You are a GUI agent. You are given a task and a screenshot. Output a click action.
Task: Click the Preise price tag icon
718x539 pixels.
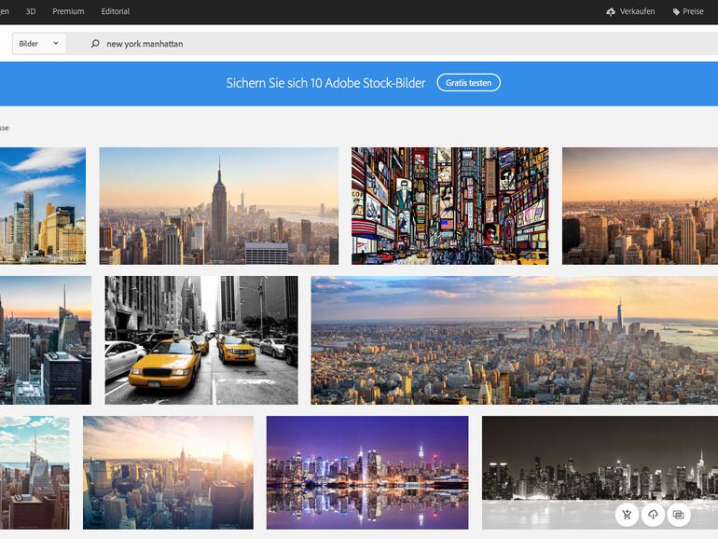tap(676, 12)
